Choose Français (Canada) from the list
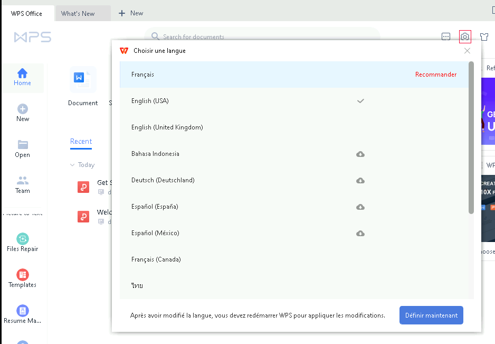495x344 pixels. pyautogui.click(x=156, y=259)
